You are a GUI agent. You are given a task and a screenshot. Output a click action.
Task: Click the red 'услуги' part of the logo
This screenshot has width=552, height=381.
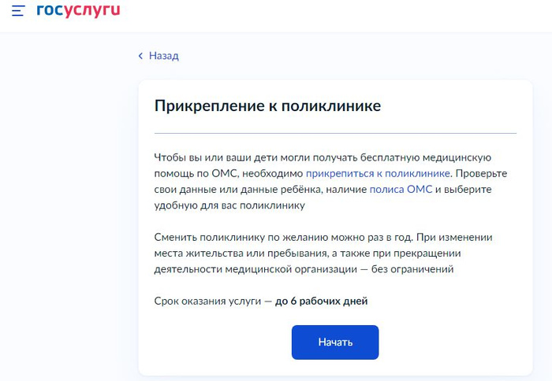pyautogui.click(x=93, y=12)
